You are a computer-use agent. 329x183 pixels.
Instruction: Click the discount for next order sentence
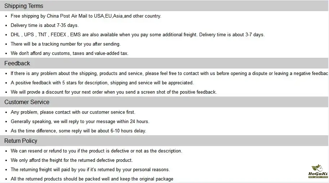pos(114,92)
